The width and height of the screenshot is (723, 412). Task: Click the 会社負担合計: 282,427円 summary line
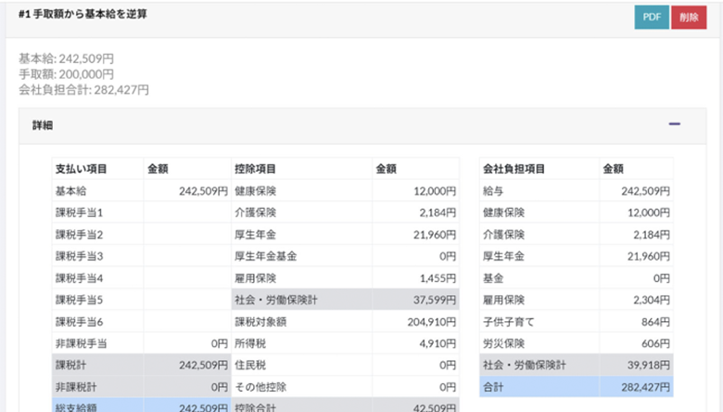[83, 90]
